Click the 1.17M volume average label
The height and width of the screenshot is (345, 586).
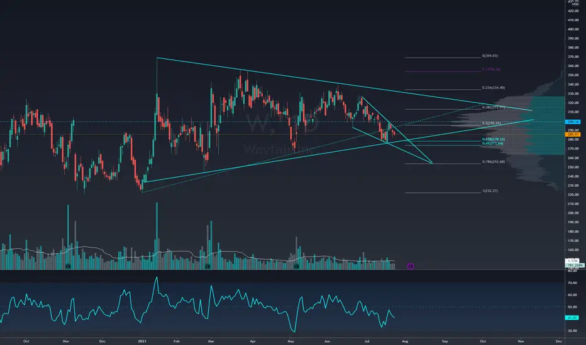[572, 261]
